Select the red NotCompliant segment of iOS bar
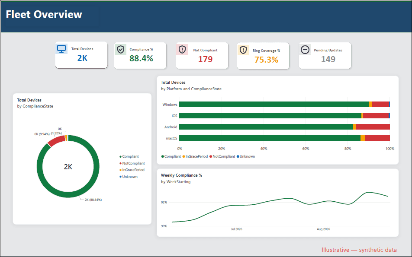This screenshot has width=412, height=257. pos(376,116)
